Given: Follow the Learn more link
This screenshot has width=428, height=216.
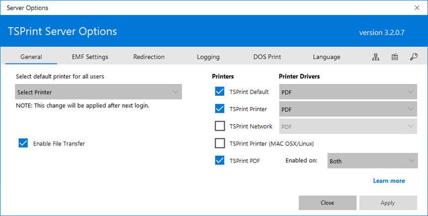Looking at the screenshot, I should (x=389, y=181).
